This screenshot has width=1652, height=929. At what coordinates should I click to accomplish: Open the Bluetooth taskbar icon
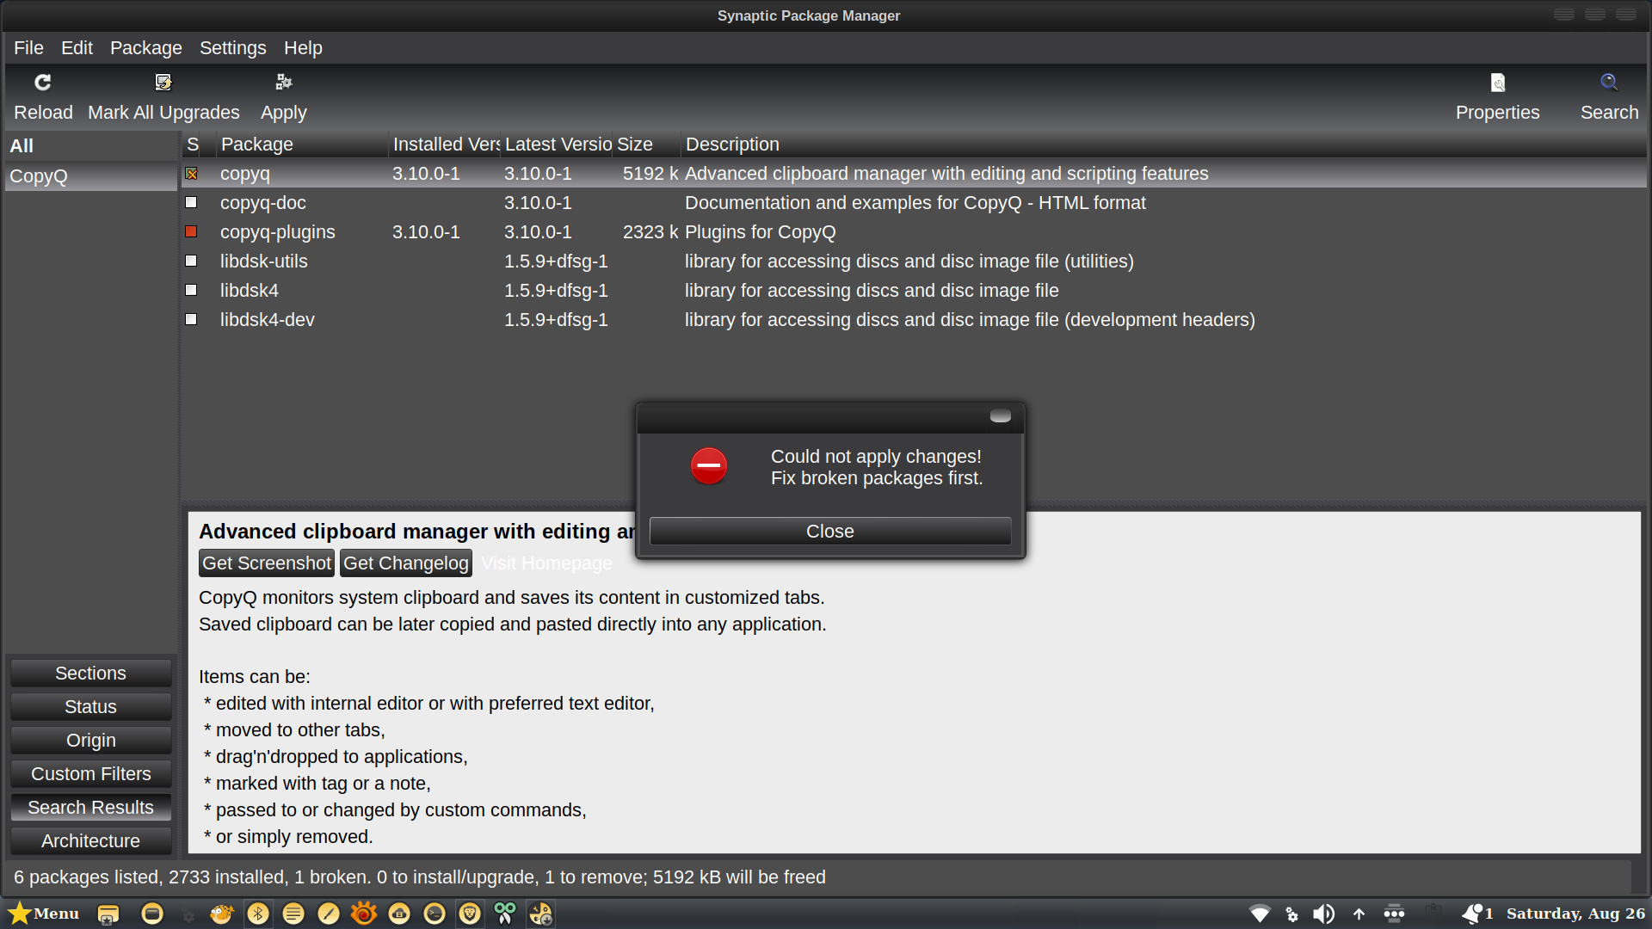point(258,914)
